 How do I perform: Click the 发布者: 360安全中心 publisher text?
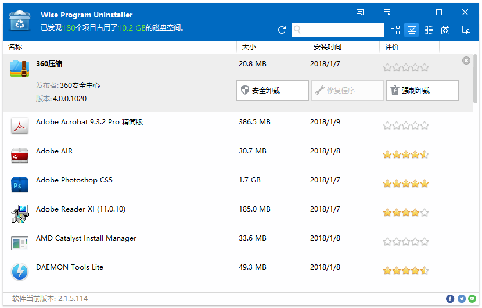(x=68, y=85)
